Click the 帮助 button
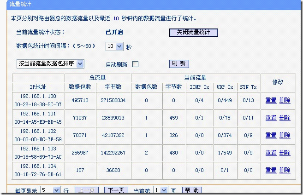Viewport: 303px width, 195px height. coord(192,190)
